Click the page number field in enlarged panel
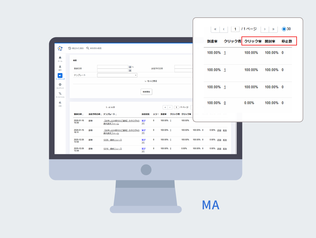The height and width of the screenshot is (238, 316). click(x=235, y=29)
